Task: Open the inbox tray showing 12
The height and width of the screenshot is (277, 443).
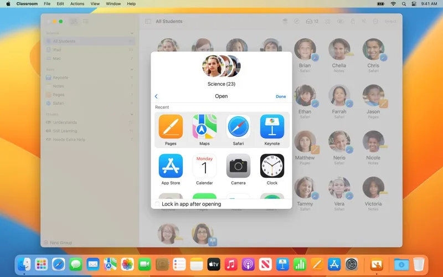Action: point(312,21)
